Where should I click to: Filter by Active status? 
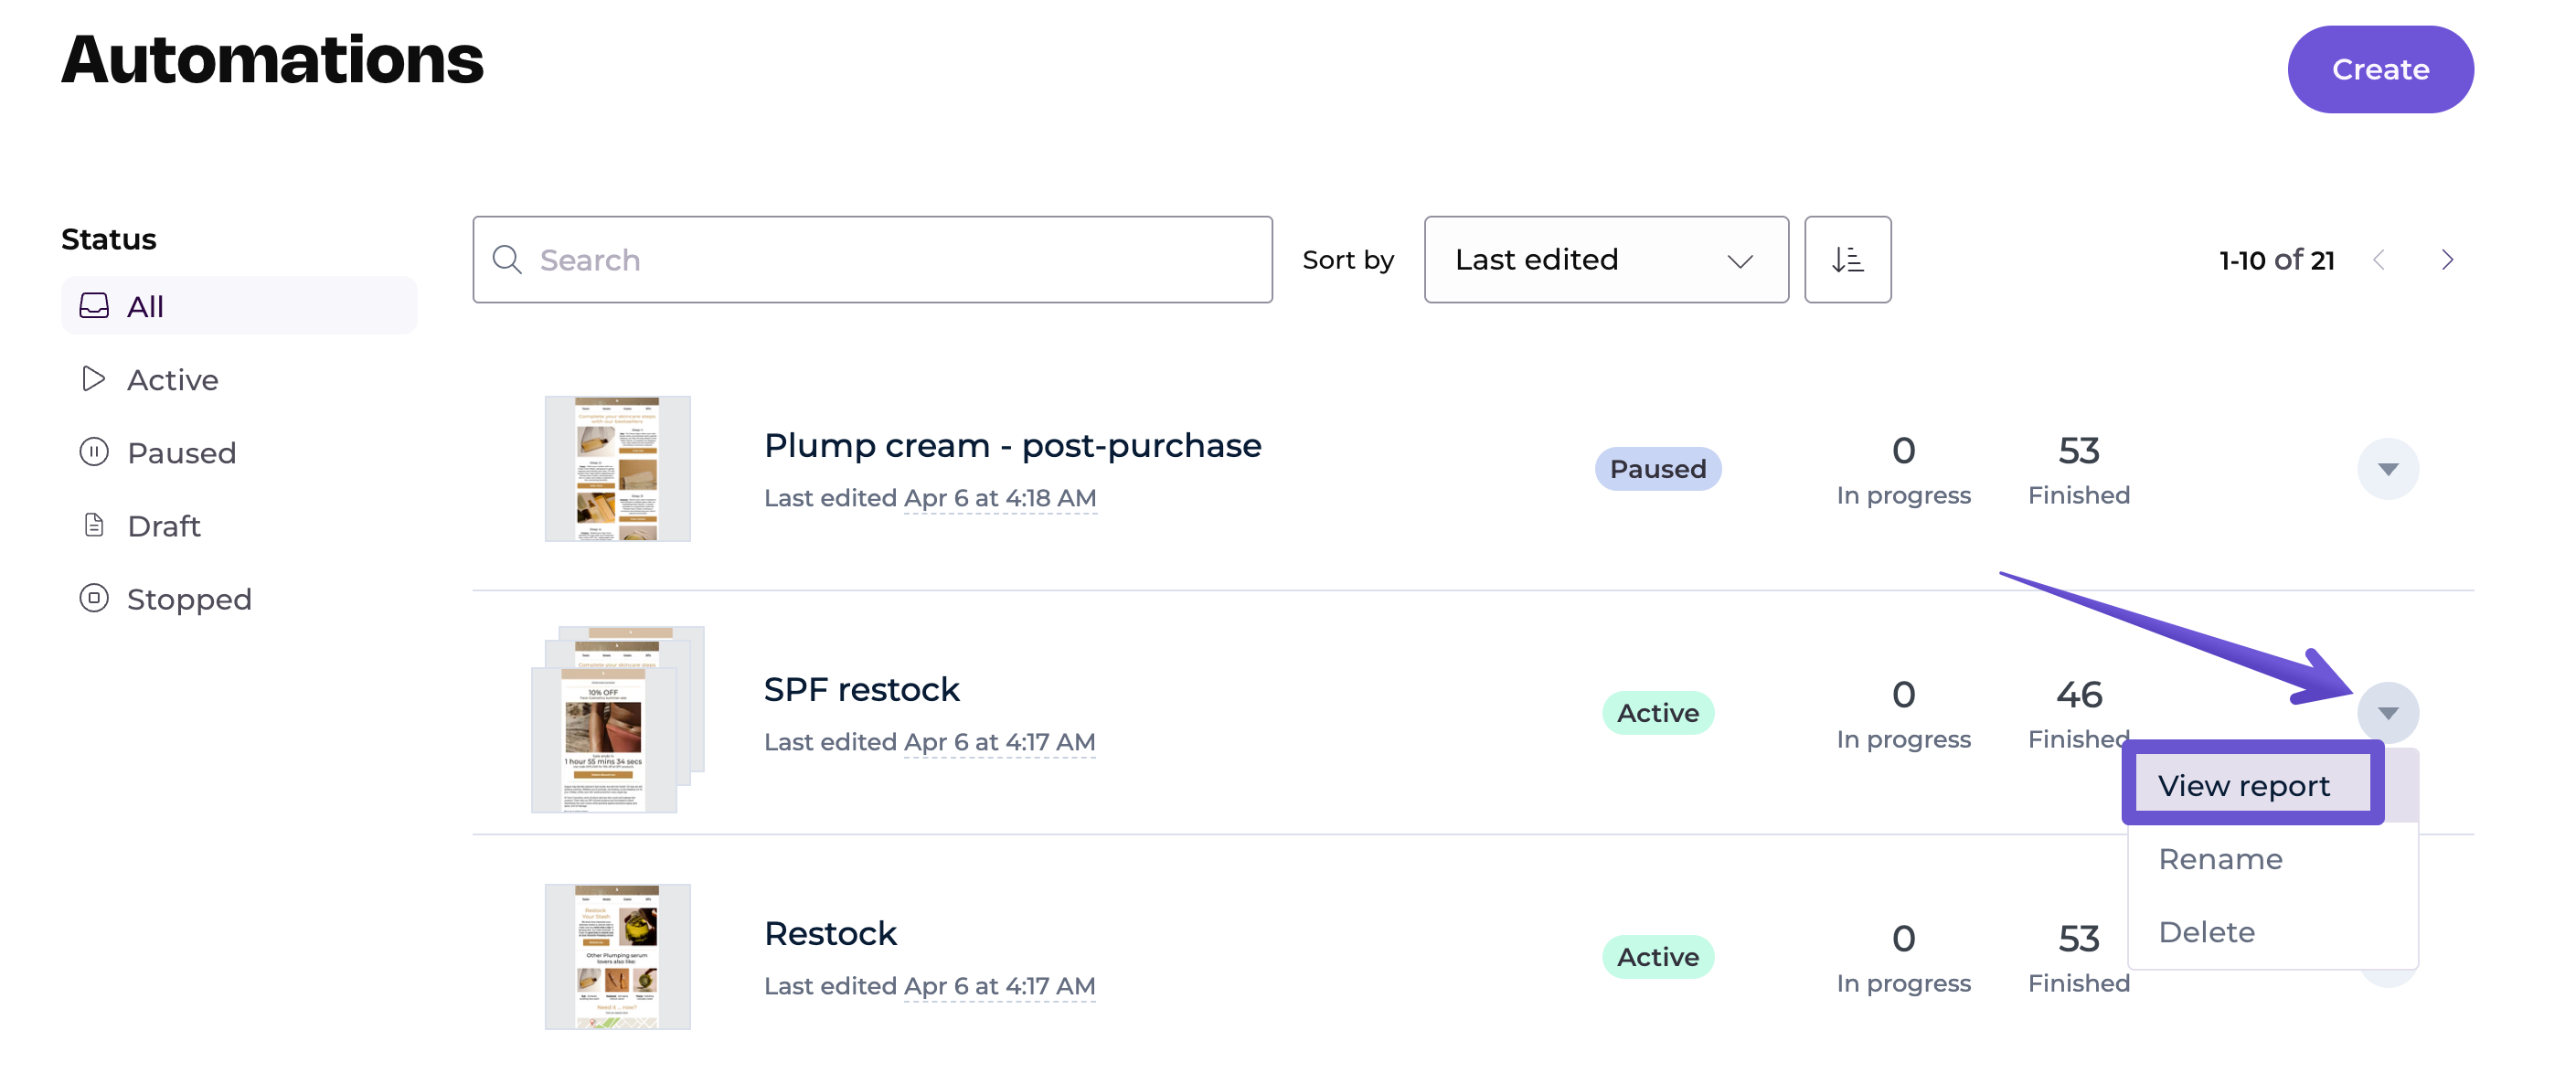click(172, 380)
